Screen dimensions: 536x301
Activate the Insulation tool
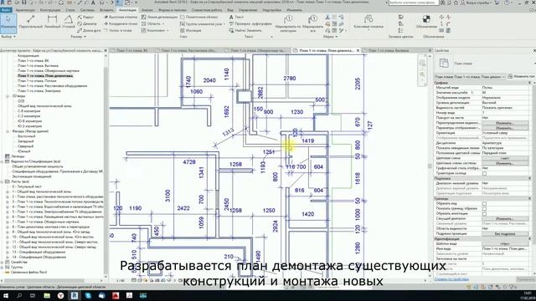[191, 30]
